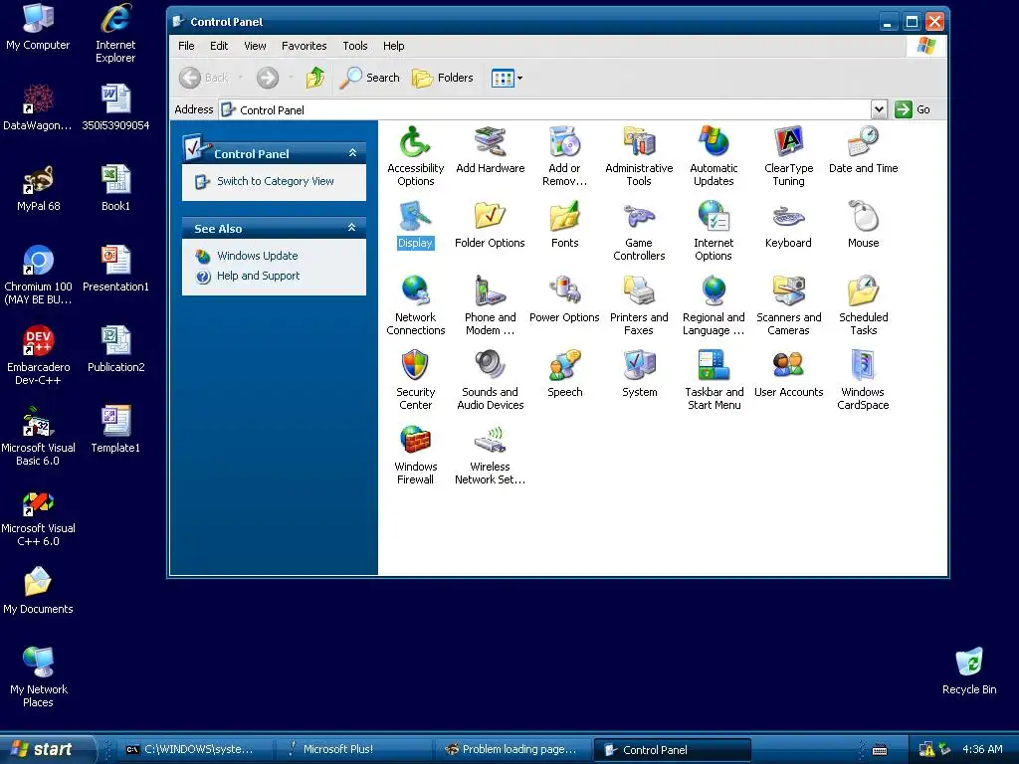
Task: Select Recycle Bin desktop icon
Action: (969, 671)
